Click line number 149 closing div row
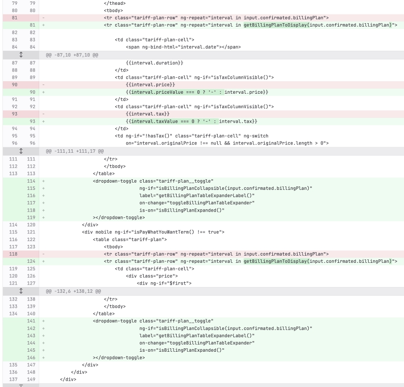 click(x=31, y=379)
